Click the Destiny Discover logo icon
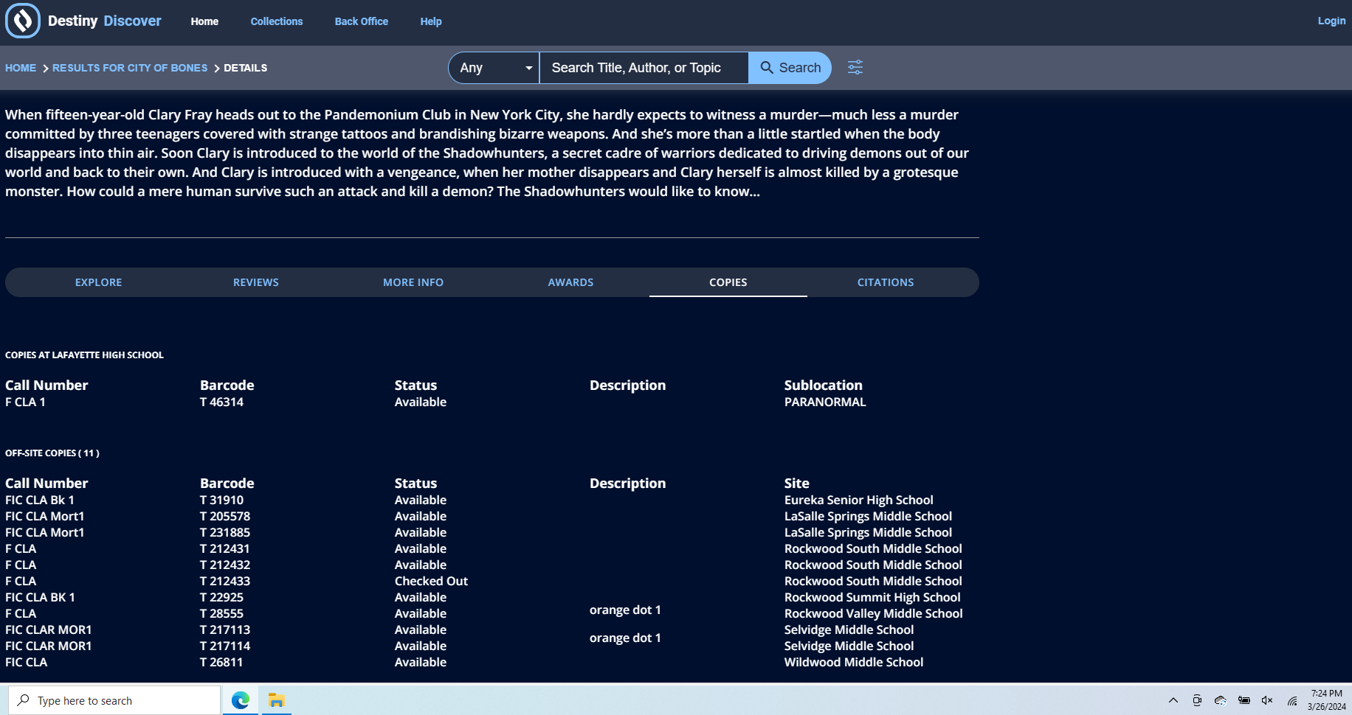The width and height of the screenshot is (1352, 715). 23,21
